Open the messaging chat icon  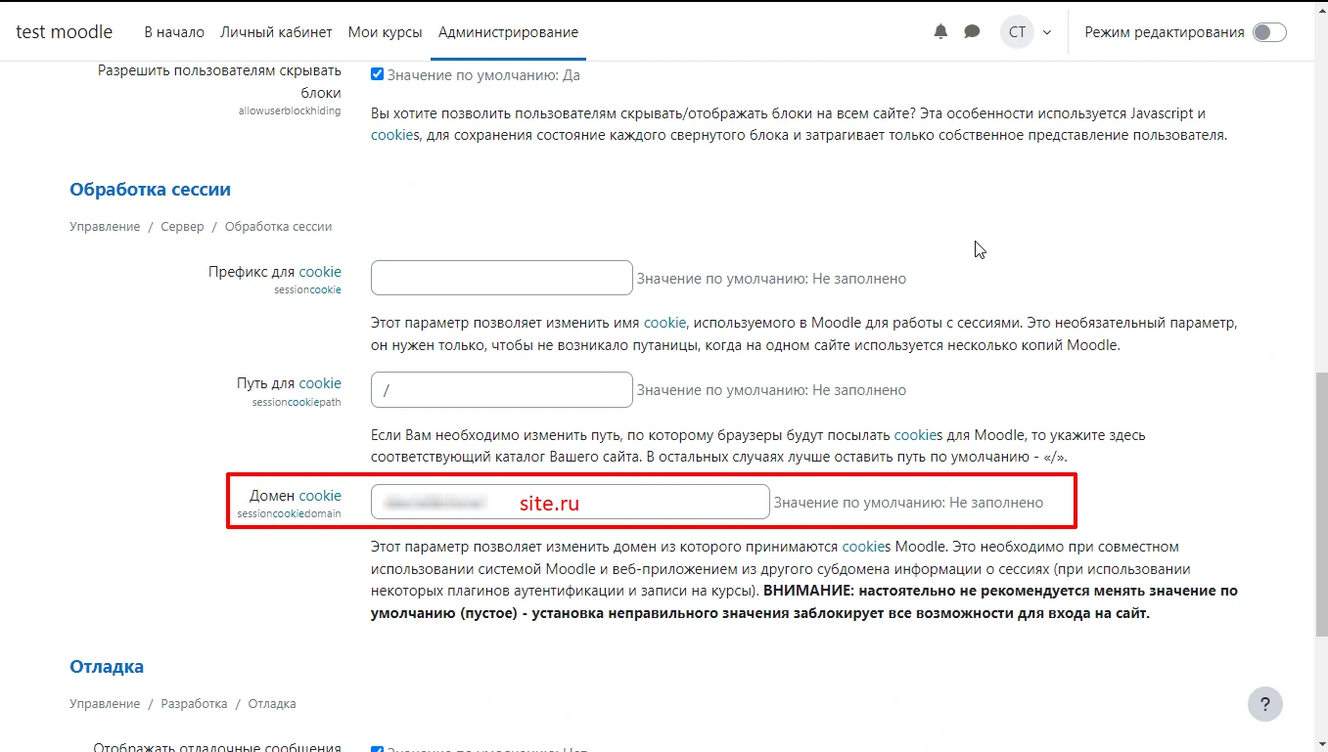[972, 31]
